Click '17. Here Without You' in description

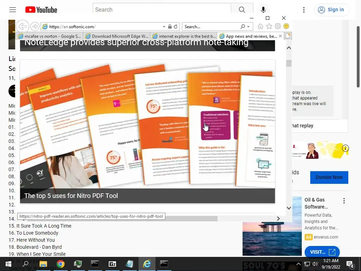pyautogui.click(x=31, y=240)
